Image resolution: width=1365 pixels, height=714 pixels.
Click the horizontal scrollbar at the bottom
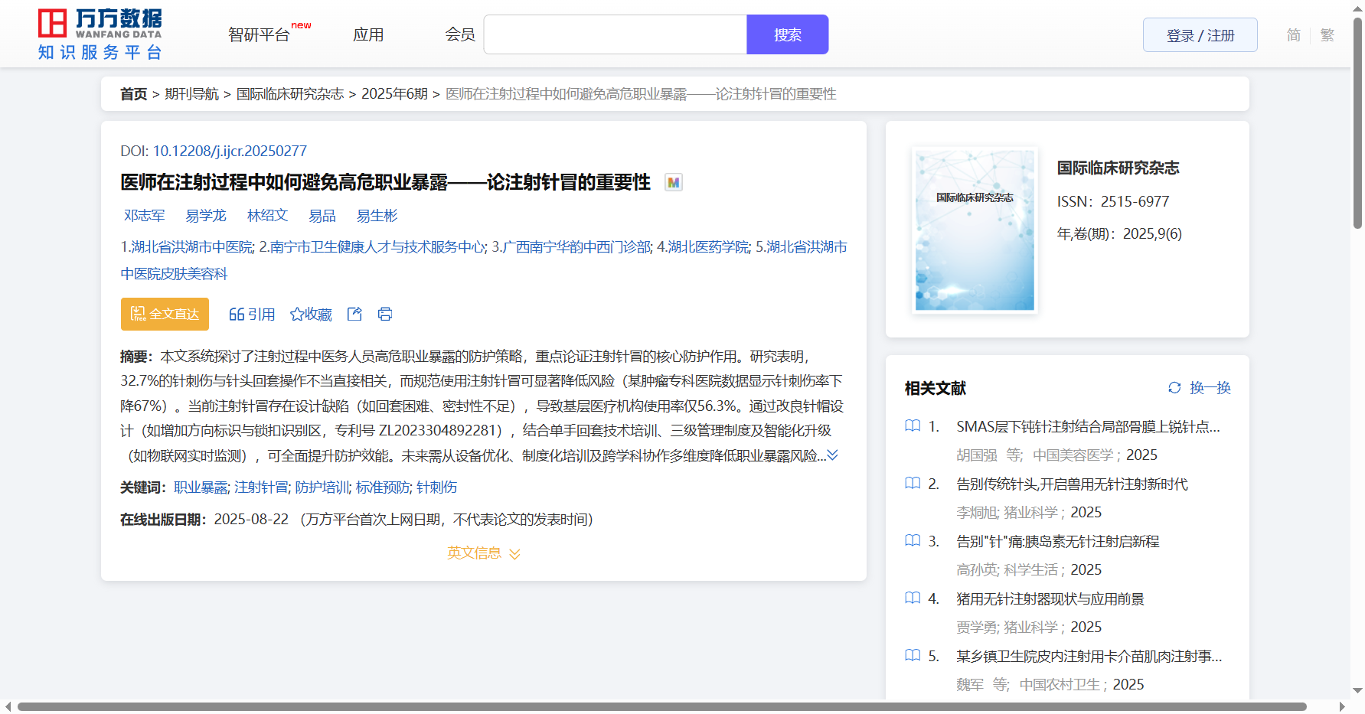661,706
